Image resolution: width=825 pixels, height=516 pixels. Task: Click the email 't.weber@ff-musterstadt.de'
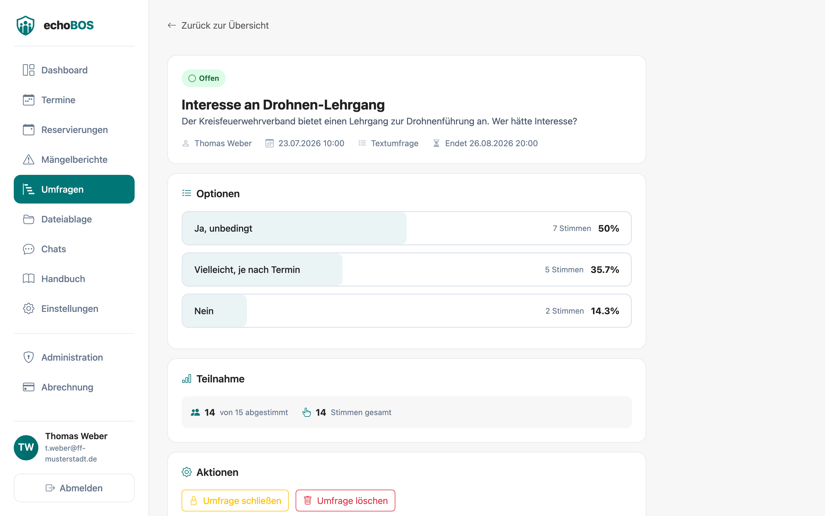point(71,453)
